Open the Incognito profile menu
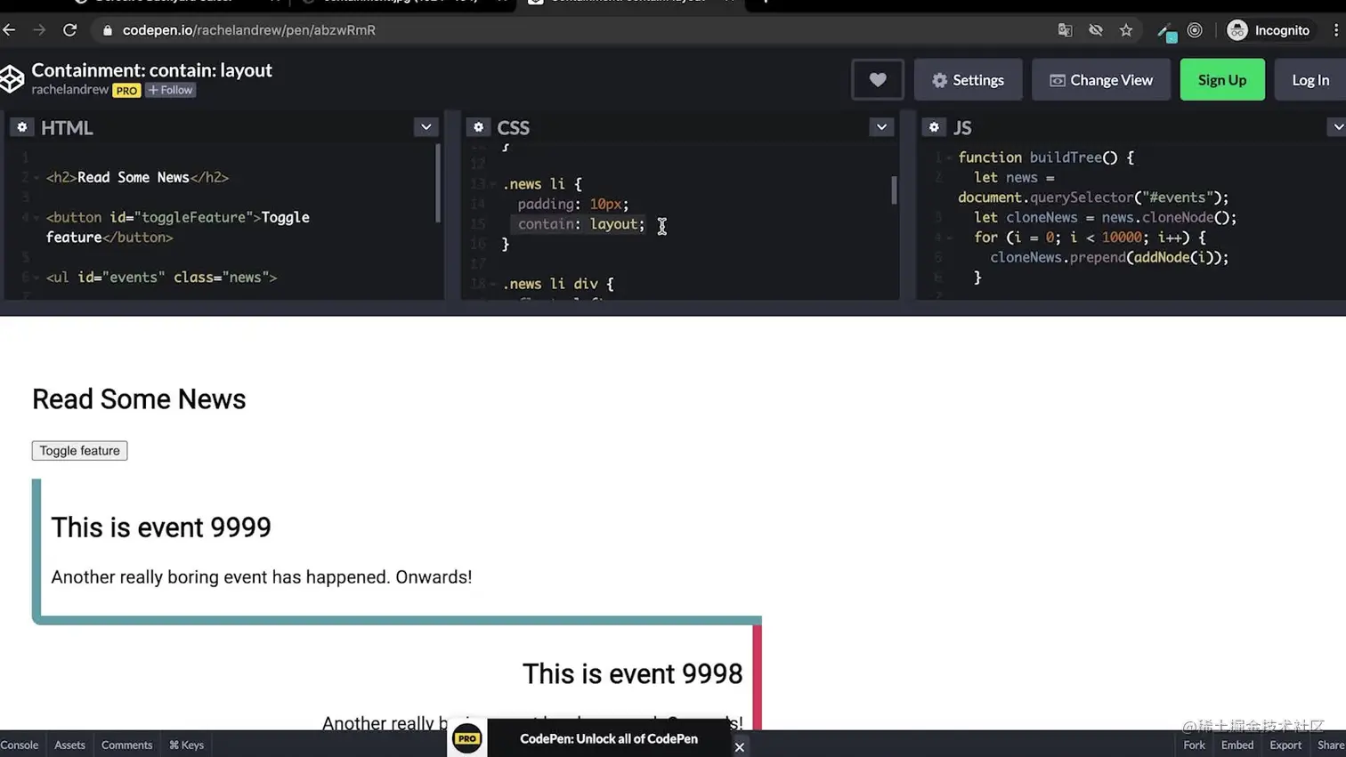 [1269, 30]
